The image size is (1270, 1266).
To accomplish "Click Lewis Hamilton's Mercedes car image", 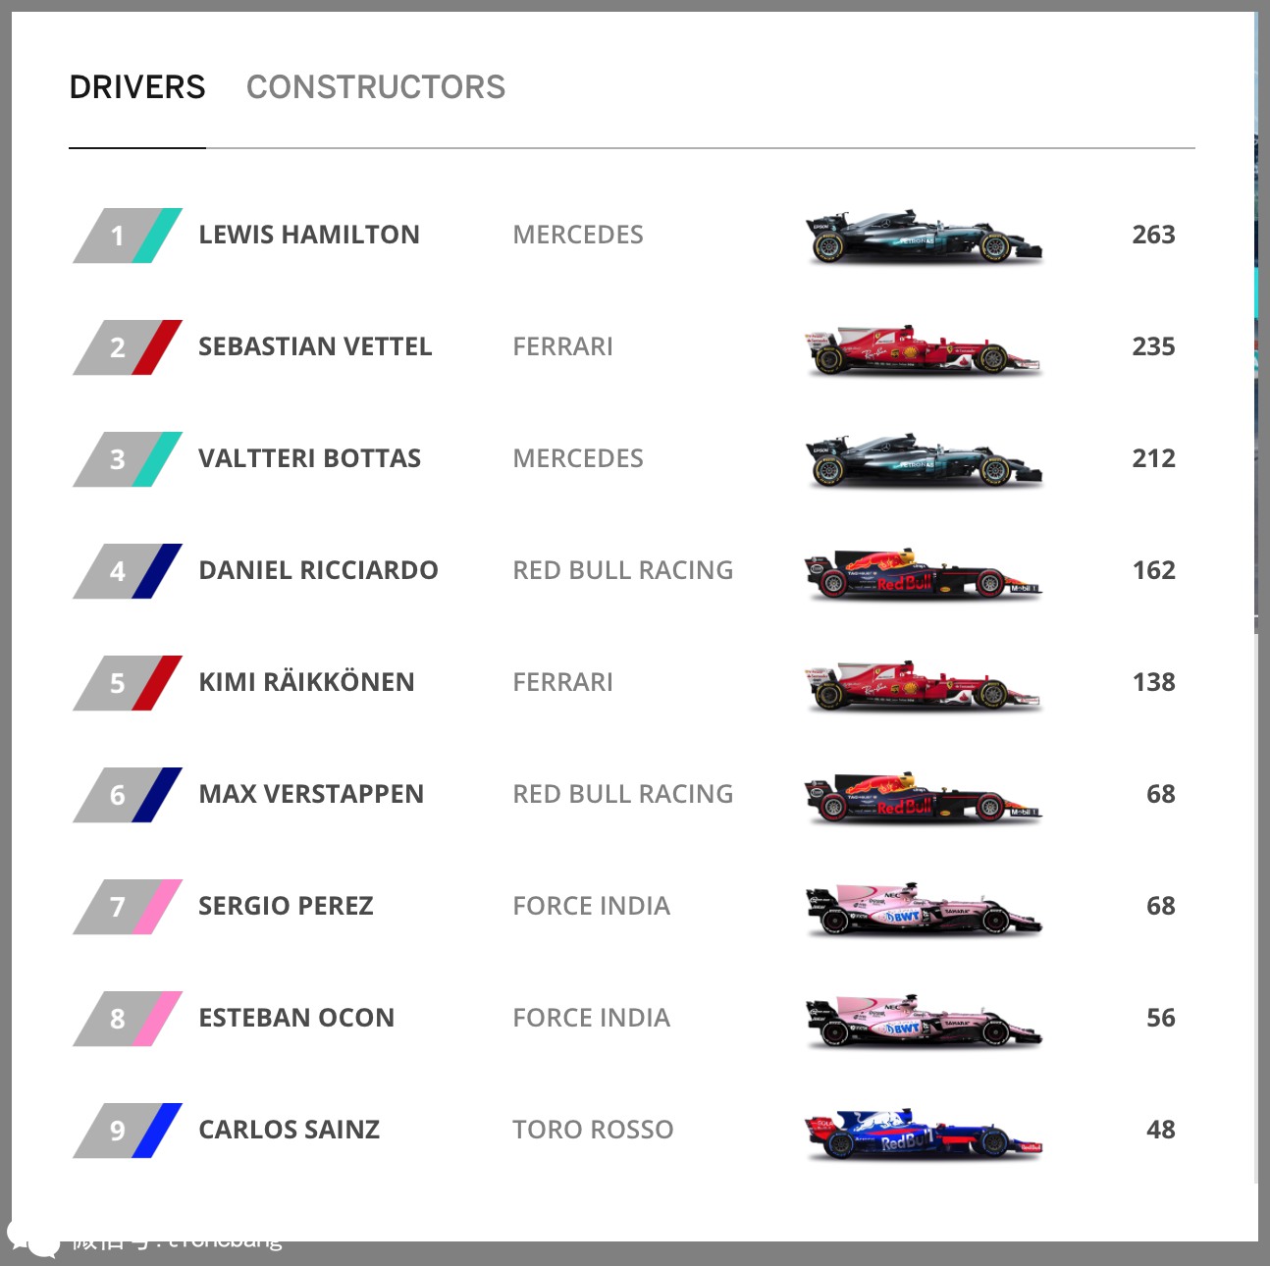I will [923, 237].
